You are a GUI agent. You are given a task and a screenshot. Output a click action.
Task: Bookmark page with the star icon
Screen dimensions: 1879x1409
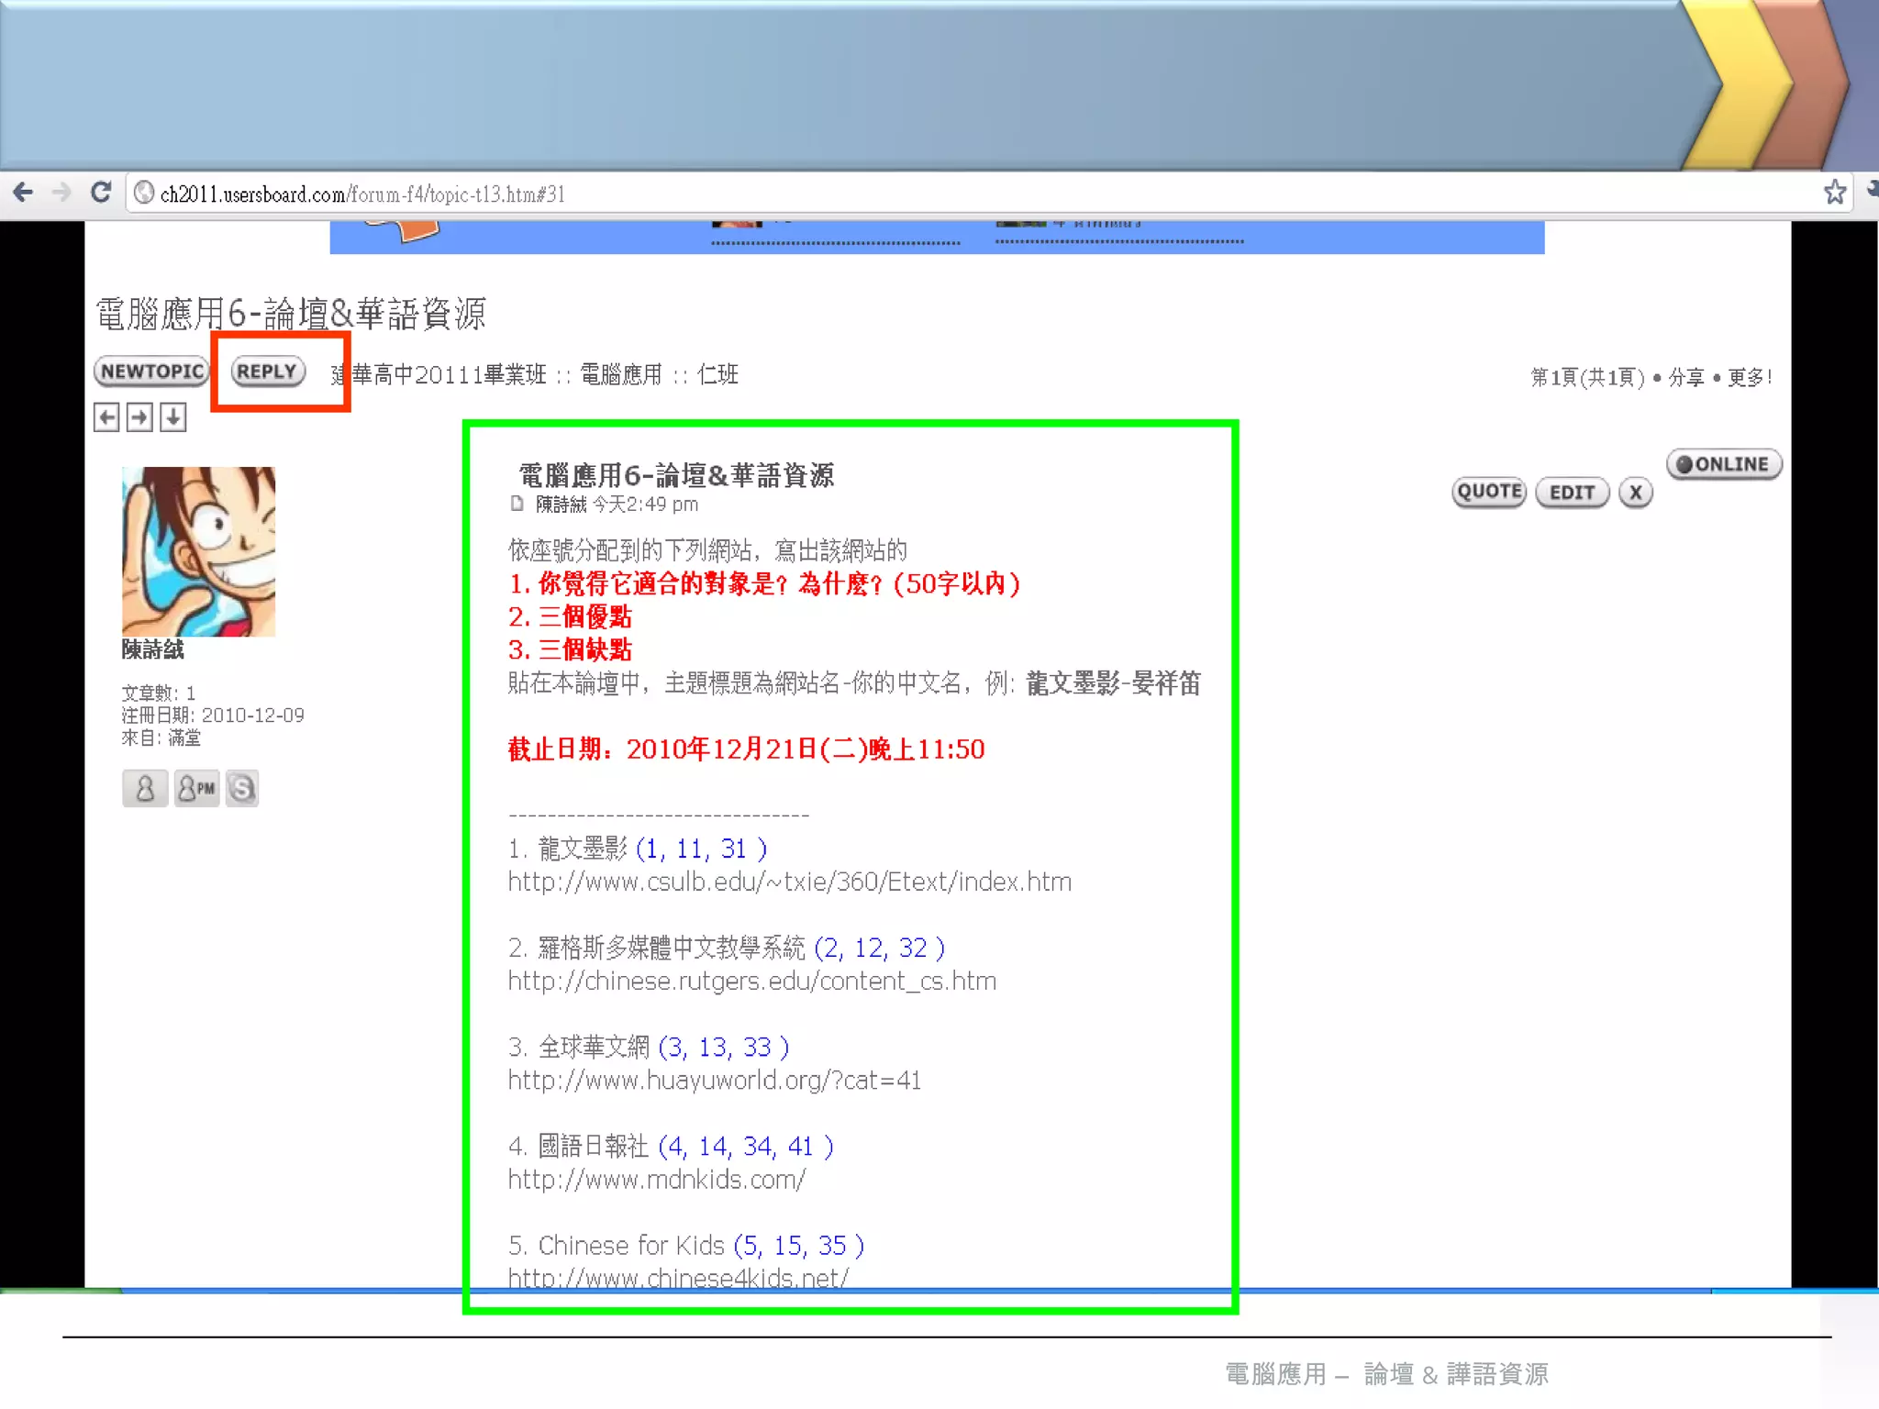click(x=1834, y=192)
